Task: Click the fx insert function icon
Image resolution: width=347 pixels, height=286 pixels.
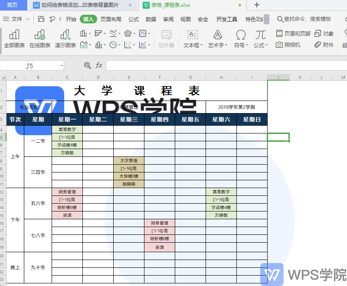Action: coord(99,65)
